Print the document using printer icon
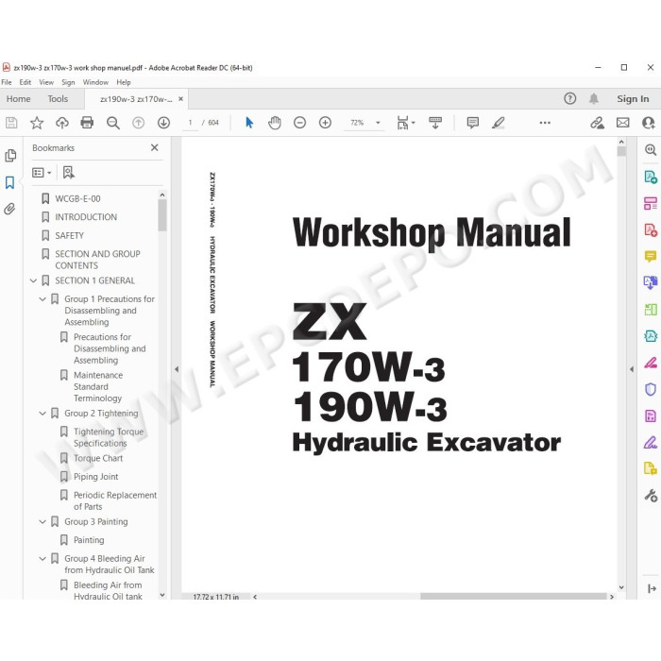This screenshot has width=661, height=661. (x=87, y=123)
